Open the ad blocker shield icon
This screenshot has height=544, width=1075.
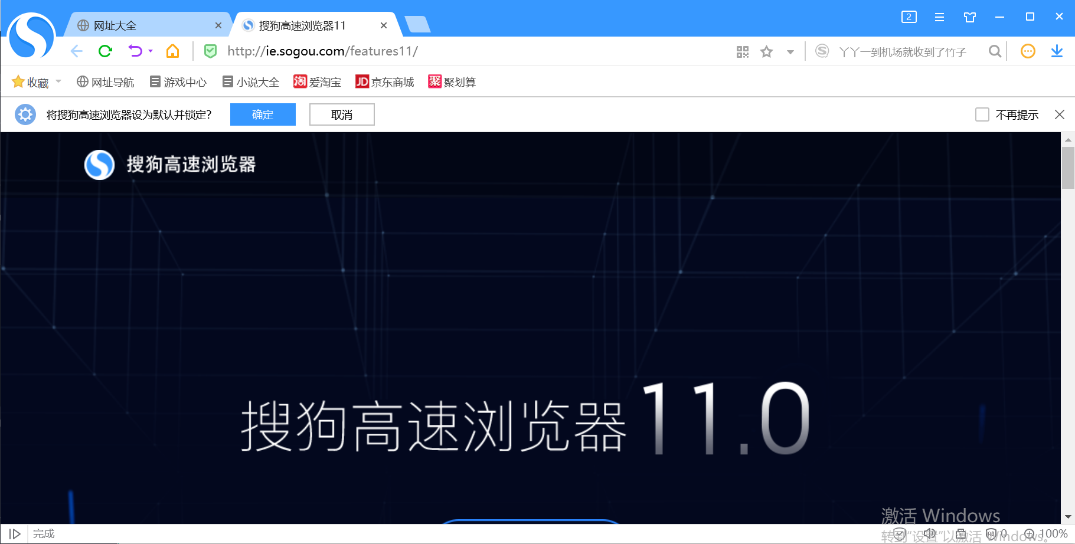(991, 534)
